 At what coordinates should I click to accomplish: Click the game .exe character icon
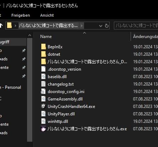click(x=43, y=129)
